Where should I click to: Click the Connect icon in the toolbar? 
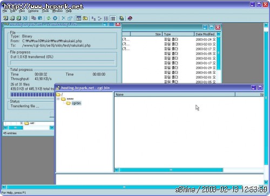tap(5, 18)
